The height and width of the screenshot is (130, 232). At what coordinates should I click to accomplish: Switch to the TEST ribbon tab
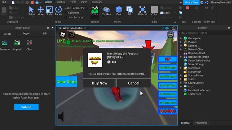(x=73, y=2)
